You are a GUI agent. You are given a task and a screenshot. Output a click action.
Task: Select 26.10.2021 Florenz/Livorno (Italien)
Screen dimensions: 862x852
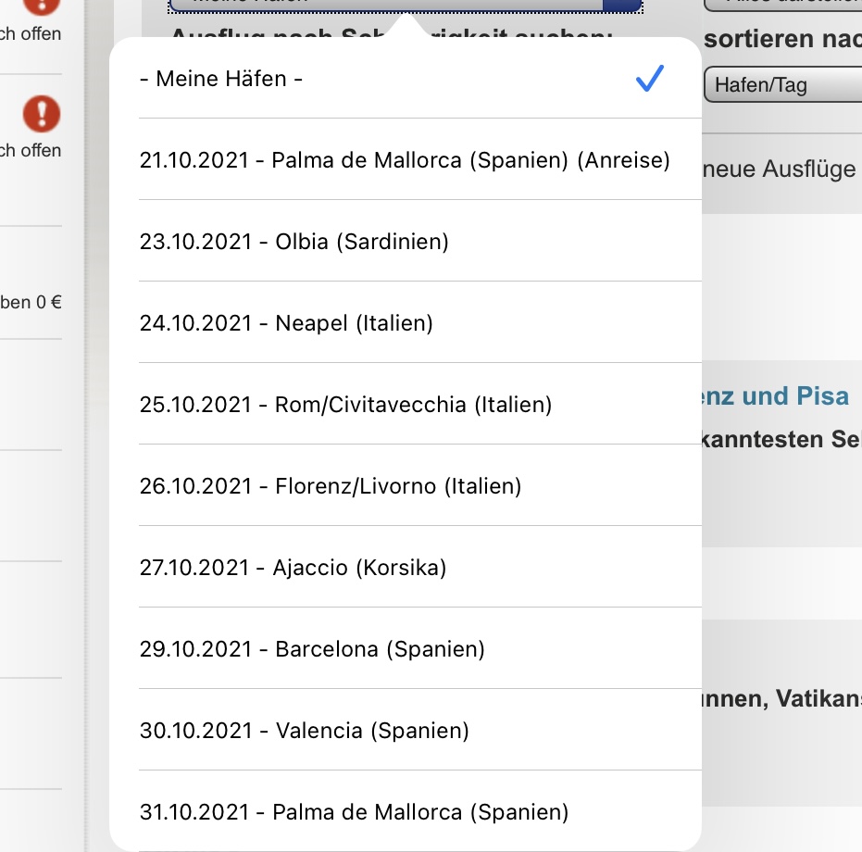click(331, 486)
